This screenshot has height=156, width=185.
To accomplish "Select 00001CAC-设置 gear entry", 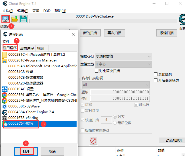I will click(x=39, y=89).
